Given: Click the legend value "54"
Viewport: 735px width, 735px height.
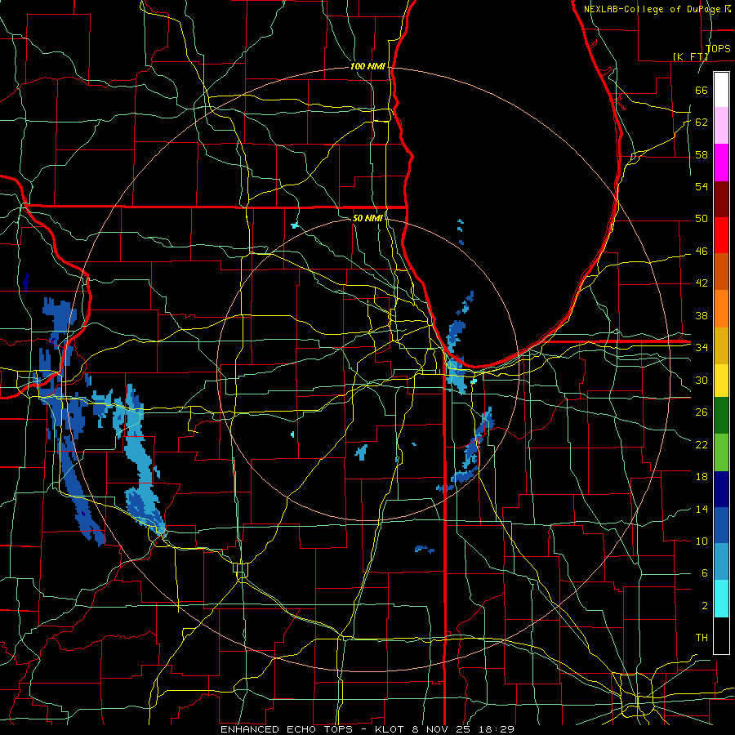Looking at the screenshot, I should click(702, 186).
